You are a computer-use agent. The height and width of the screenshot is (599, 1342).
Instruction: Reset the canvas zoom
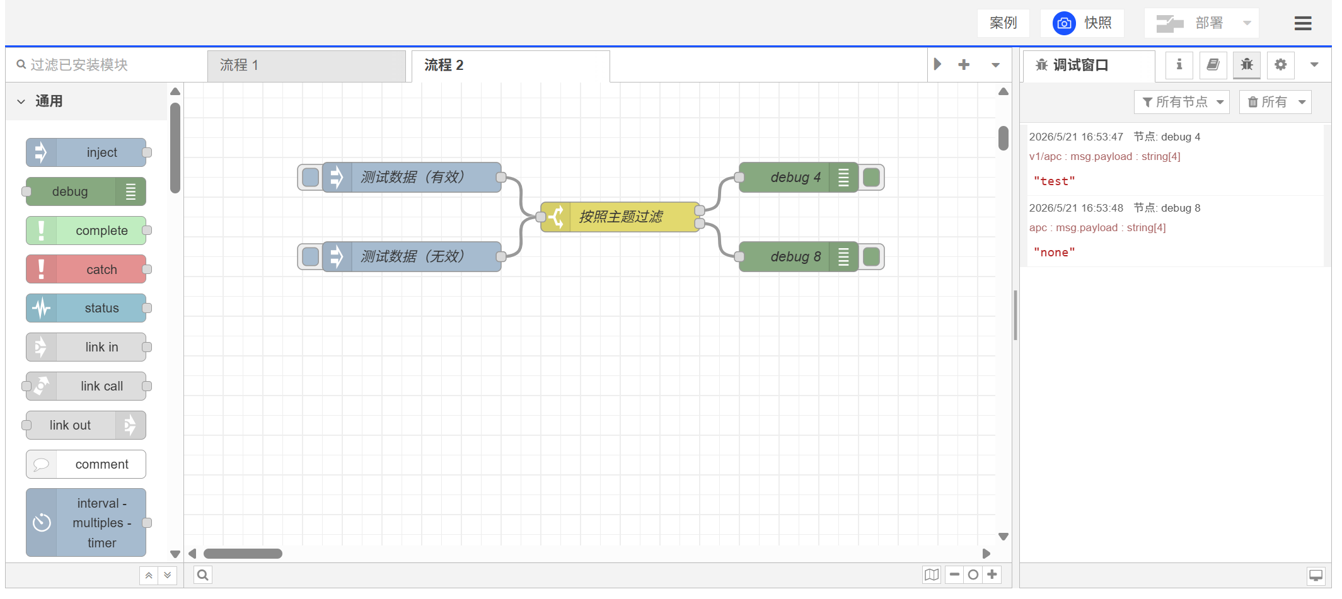973,575
